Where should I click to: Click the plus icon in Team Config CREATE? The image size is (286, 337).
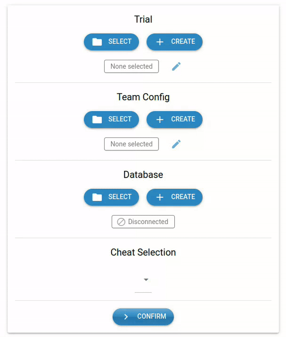click(160, 120)
